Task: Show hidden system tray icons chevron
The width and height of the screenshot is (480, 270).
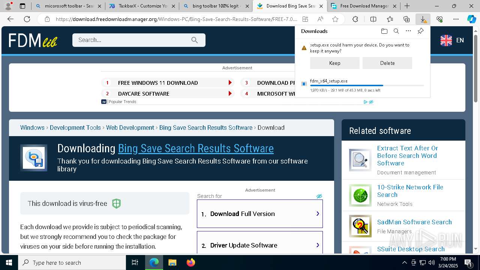Action: (405, 262)
